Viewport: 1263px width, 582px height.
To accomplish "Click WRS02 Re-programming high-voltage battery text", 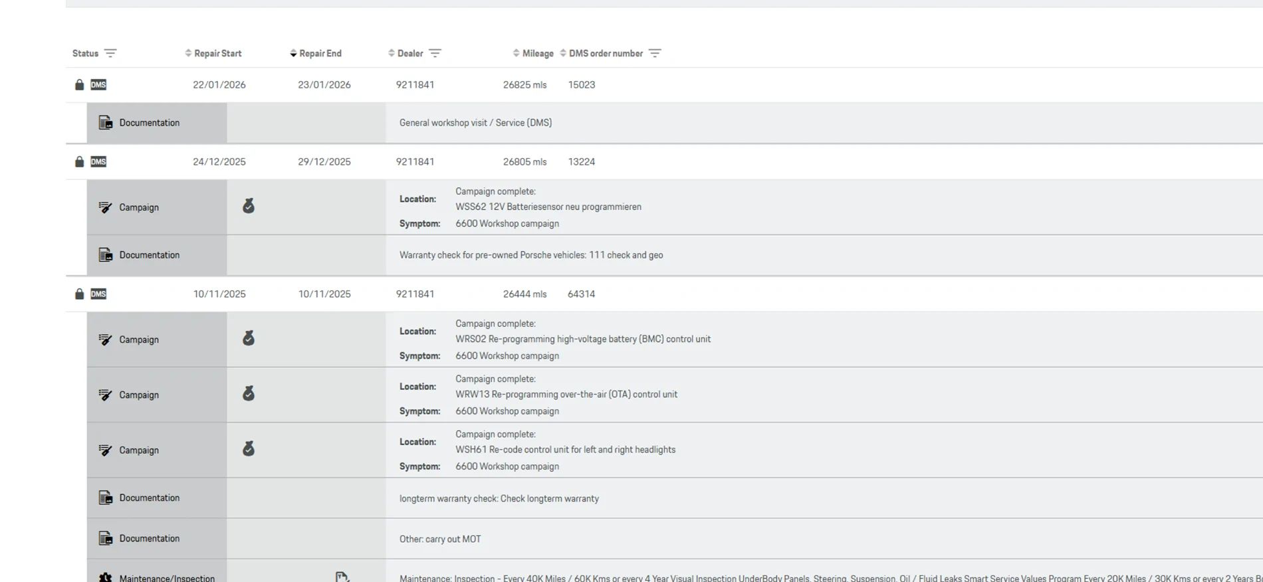I will click(583, 339).
